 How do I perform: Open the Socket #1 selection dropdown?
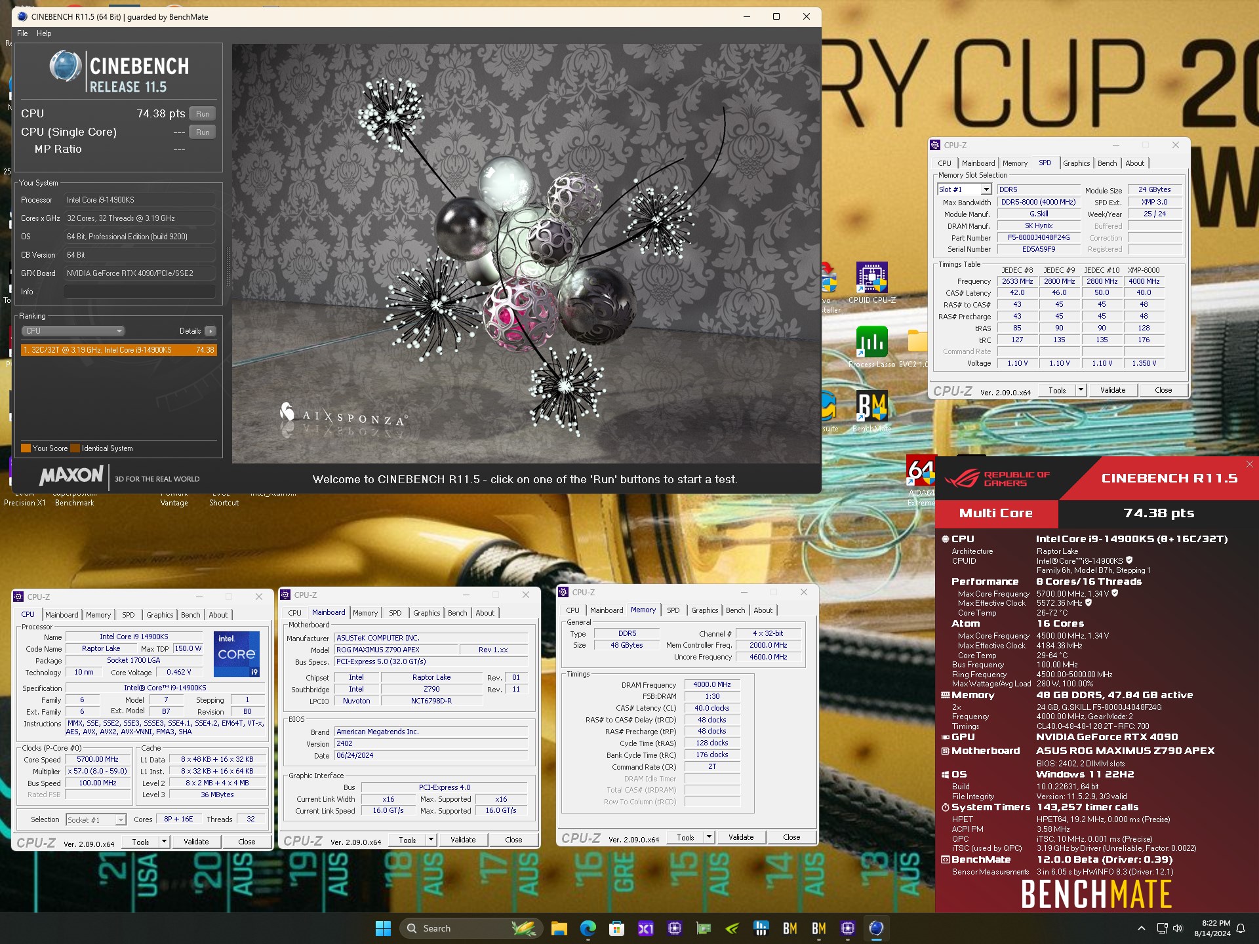121,819
